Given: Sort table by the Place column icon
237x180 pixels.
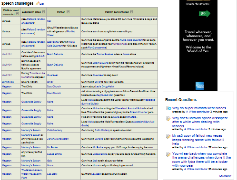Looking at the screenshot, I should pyautogui.click(x=17, y=14).
